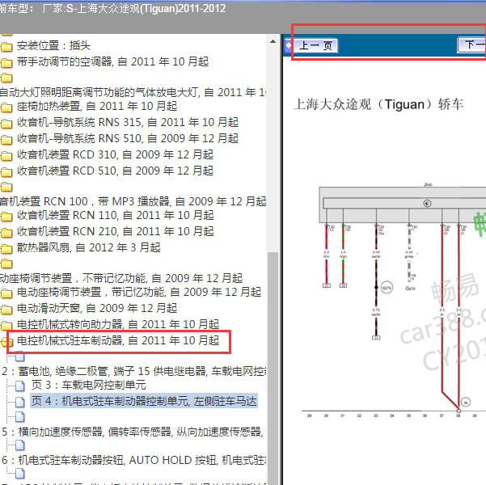Select 收音机装置 RCD 510 entry
This screenshot has height=485, width=486.
click(116, 171)
